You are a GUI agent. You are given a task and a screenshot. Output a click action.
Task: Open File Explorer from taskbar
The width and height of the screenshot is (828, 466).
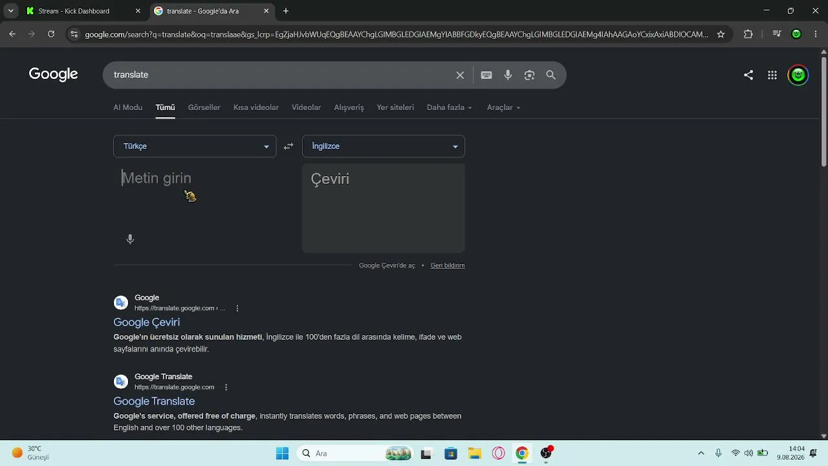(x=474, y=454)
